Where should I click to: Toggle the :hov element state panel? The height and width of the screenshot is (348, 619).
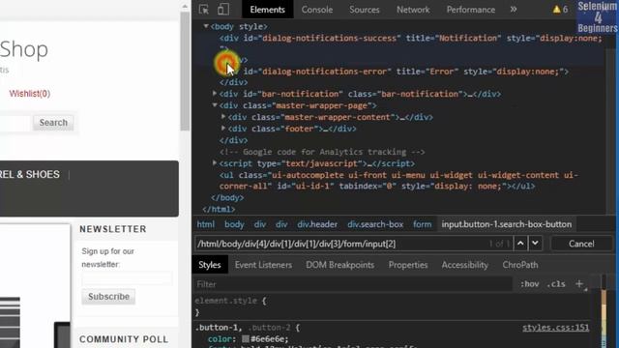(529, 284)
